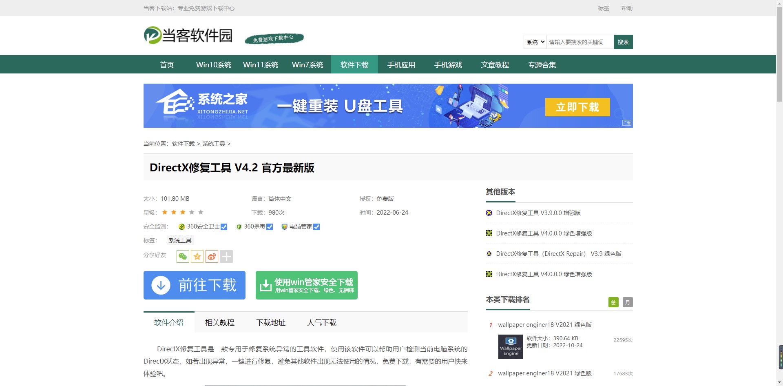Switch to the 人气下载 tab
This screenshot has height=386, width=783.
[x=322, y=322]
